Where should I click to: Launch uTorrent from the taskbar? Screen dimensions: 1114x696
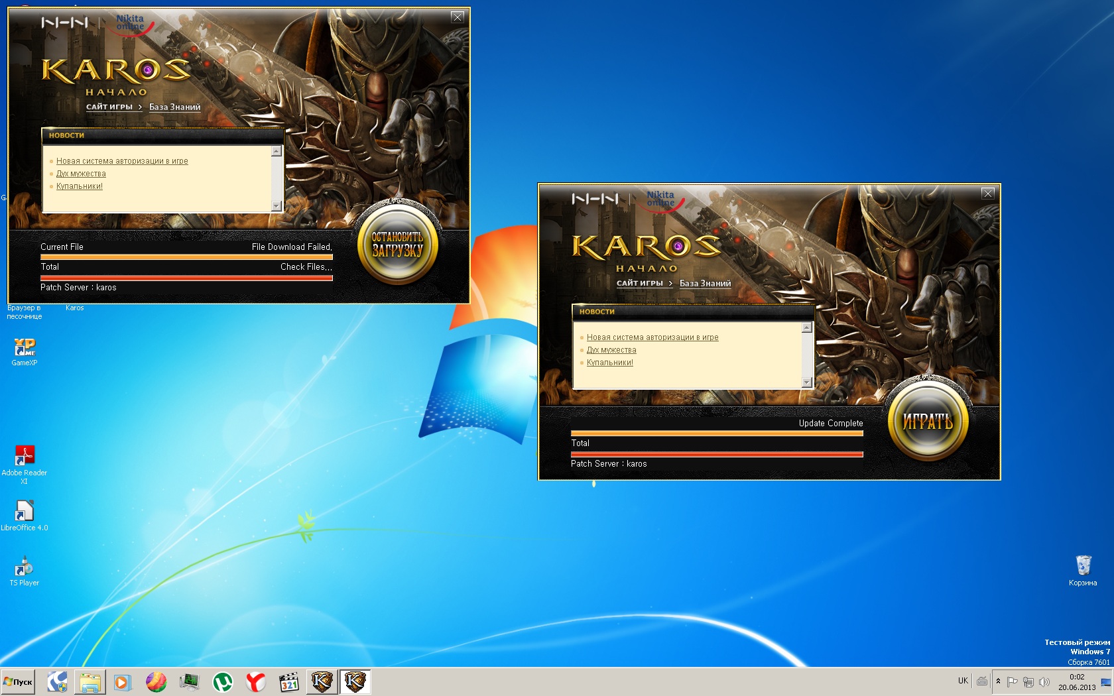(x=222, y=681)
